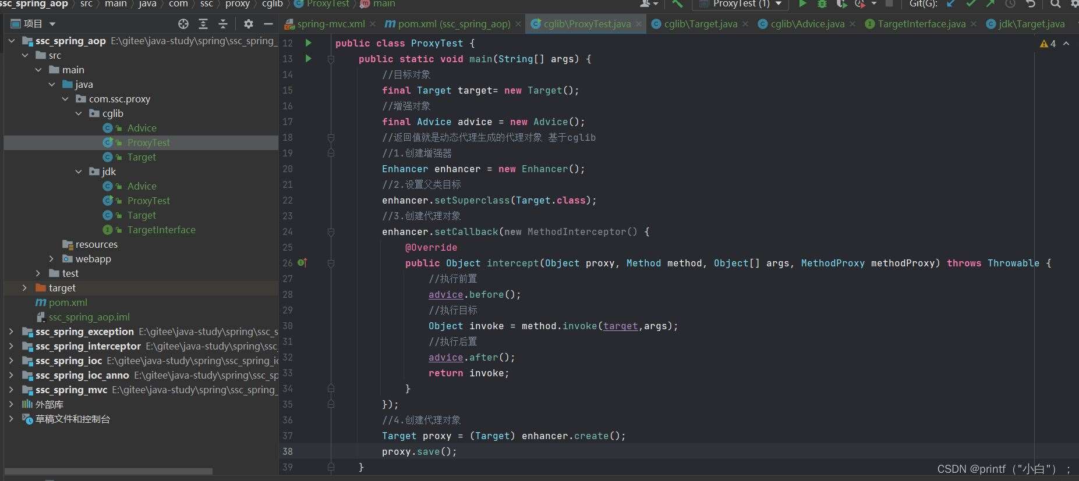The width and height of the screenshot is (1079, 481).
Task: Expand the ssc_spring_mvc module
Action: [x=11, y=390]
